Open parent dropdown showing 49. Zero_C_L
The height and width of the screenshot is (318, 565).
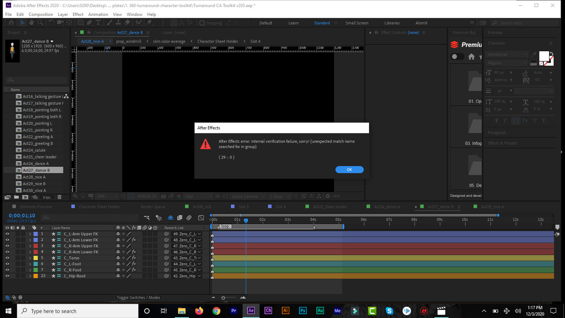[187, 234]
